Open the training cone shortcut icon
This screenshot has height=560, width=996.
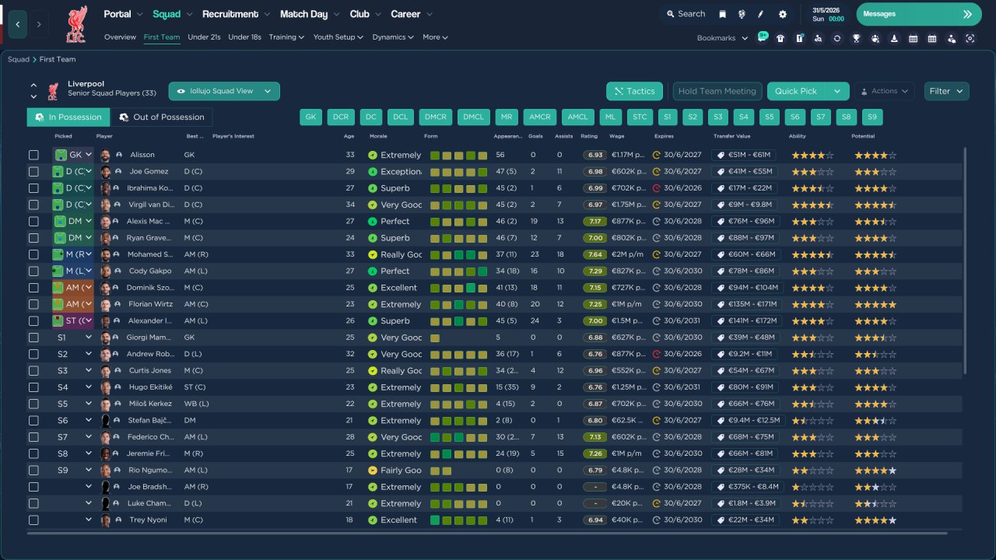click(894, 38)
